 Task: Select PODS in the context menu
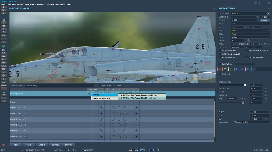pyautogui.click(x=105, y=95)
